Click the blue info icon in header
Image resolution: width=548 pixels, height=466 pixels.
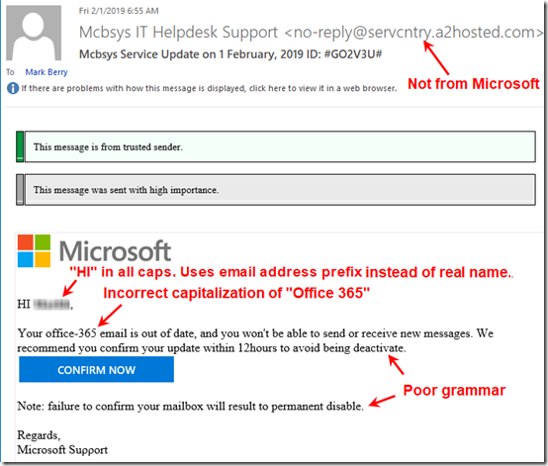[13, 88]
